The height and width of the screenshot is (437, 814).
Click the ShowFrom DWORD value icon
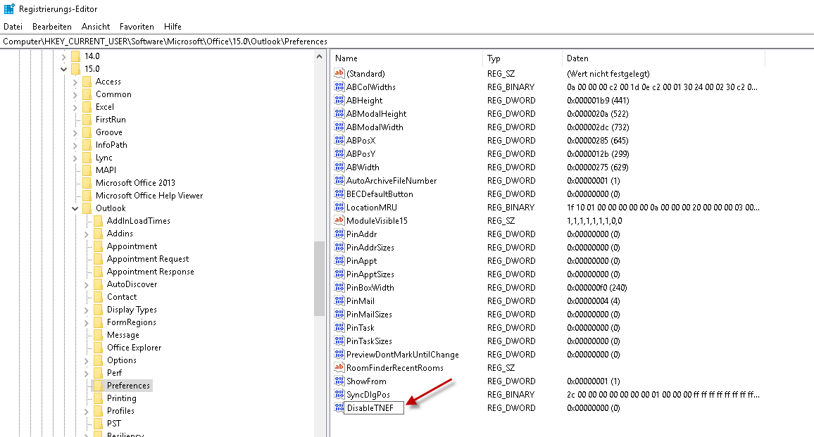point(339,381)
